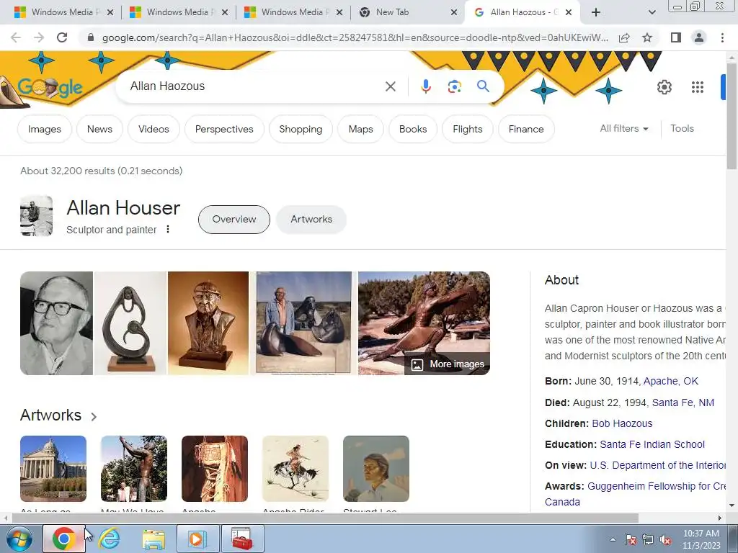Select the Flights filter chip
This screenshot has height=553, width=738.
[x=467, y=129]
